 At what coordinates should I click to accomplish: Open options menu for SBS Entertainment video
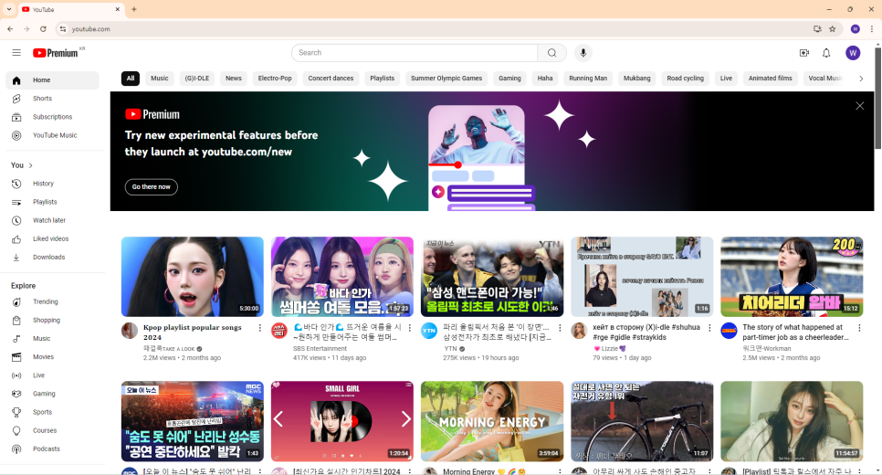[x=409, y=328]
